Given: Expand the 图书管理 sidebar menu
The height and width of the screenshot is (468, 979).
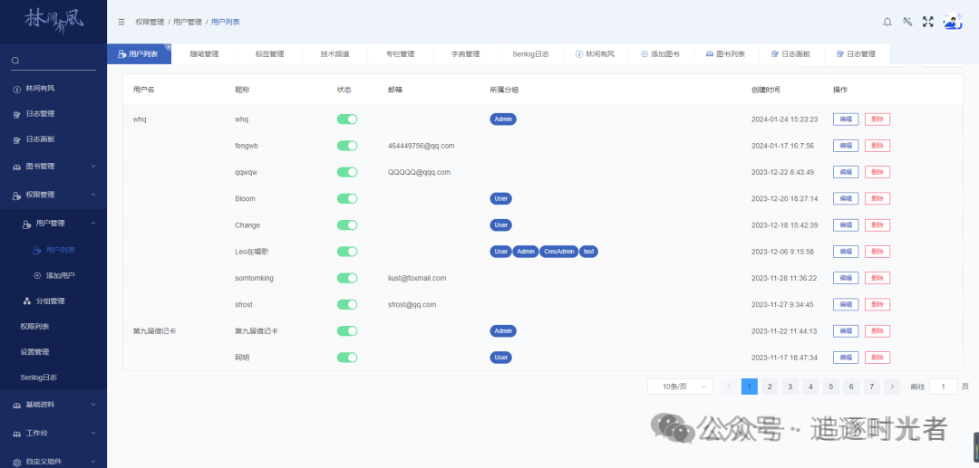Looking at the screenshot, I should (53, 167).
